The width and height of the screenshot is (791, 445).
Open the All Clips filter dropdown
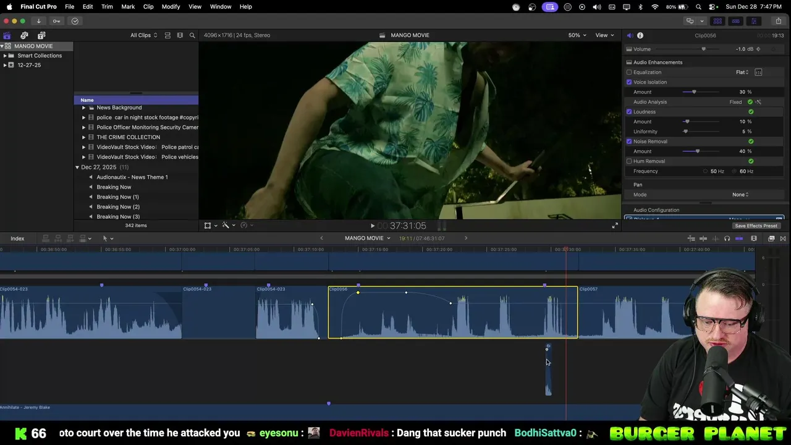[x=143, y=35]
